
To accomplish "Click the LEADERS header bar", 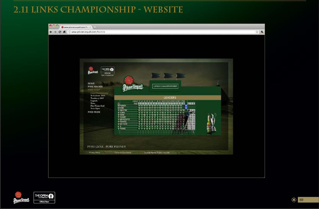I will [168, 97].
